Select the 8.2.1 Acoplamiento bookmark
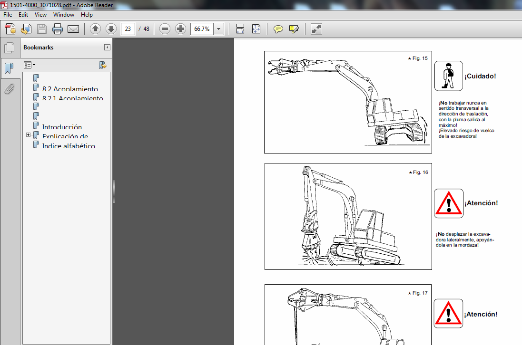Image resolution: width=522 pixels, height=345 pixels. point(73,98)
